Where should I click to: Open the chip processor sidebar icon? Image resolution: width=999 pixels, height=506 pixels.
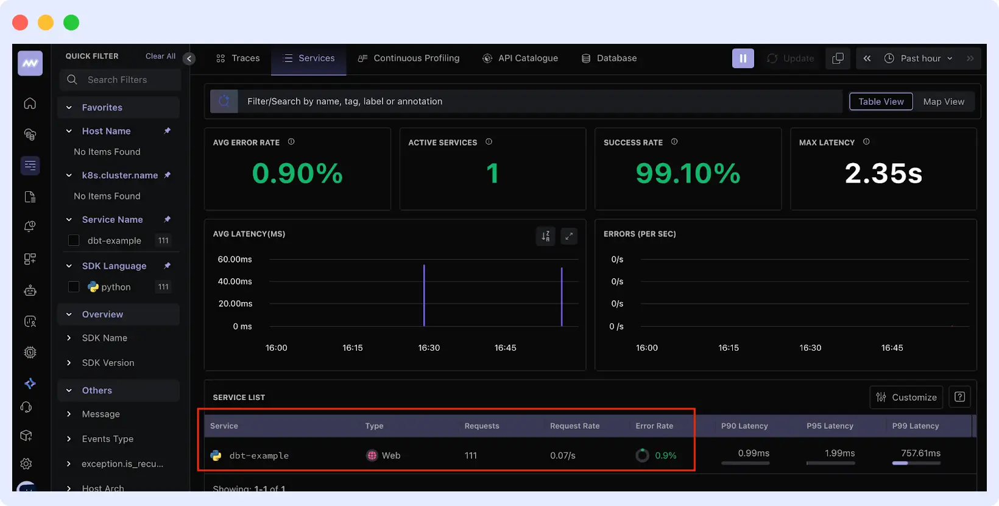click(x=30, y=353)
